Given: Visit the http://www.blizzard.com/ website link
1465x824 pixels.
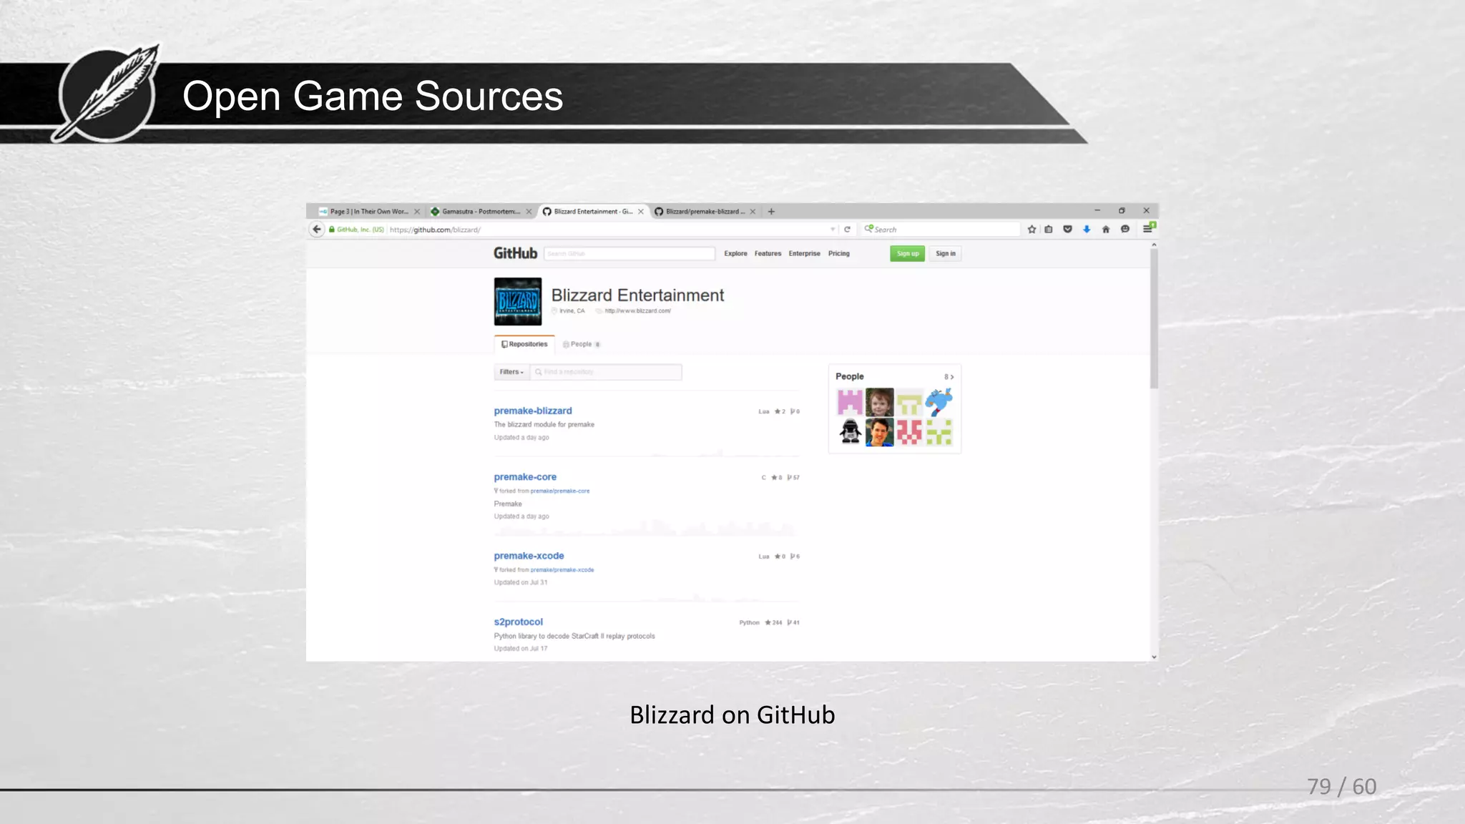Looking at the screenshot, I should (637, 311).
